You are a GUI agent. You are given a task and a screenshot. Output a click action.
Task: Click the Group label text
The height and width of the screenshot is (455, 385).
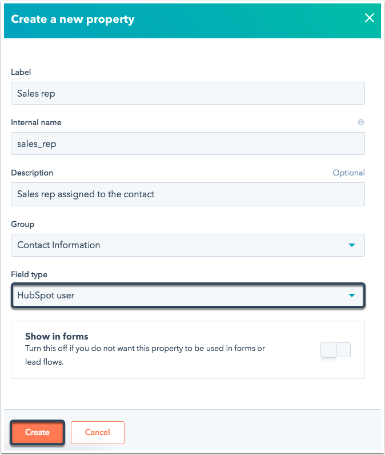[x=23, y=224]
